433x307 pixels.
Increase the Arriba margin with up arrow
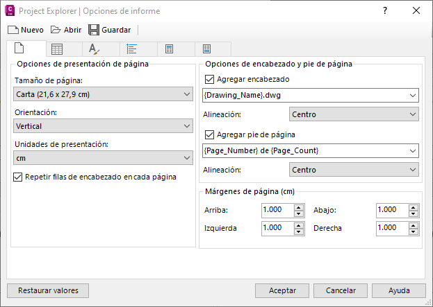pyautogui.click(x=299, y=207)
